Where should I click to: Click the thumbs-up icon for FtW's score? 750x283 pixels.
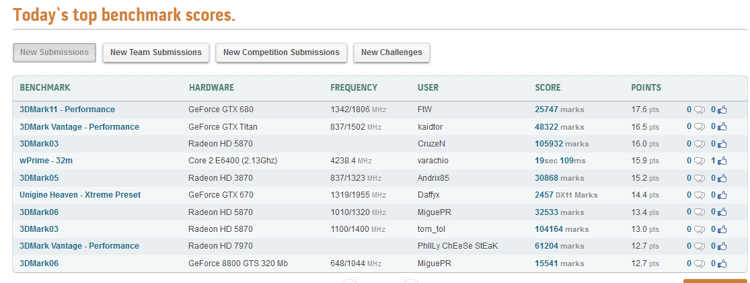point(723,110)
